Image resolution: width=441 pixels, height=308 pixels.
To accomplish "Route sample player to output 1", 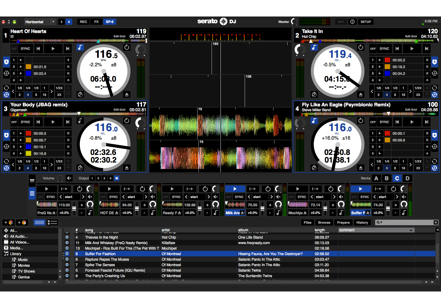I will pos(92,178).
